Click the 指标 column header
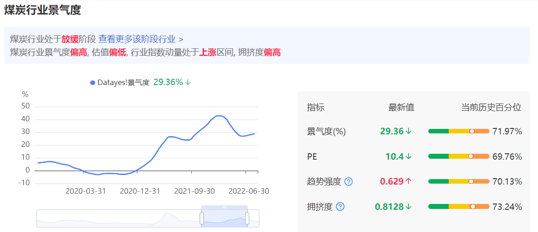Image resolution: width=538 pixels, height=232 pixels. (x=315, y=108)
